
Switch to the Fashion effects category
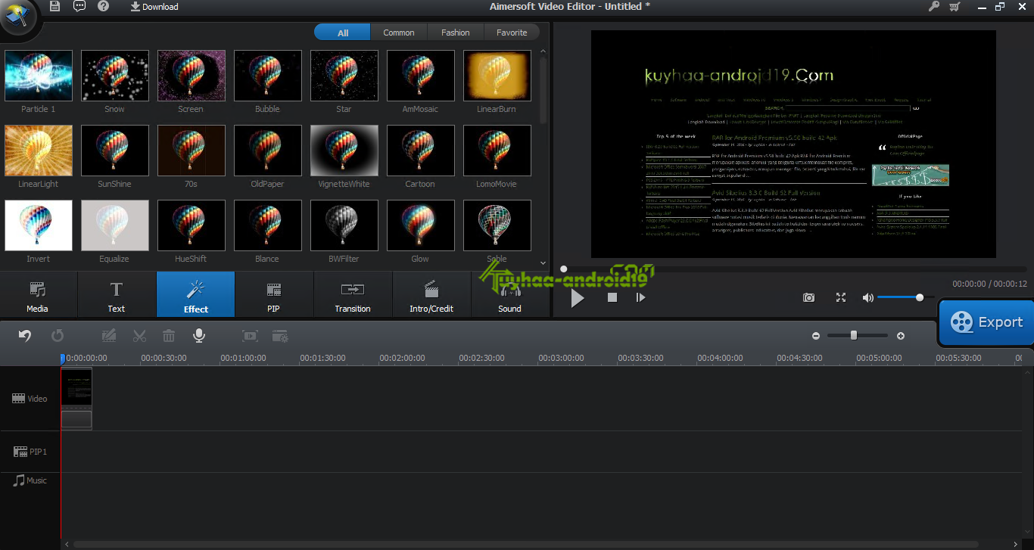pos(455,32)
